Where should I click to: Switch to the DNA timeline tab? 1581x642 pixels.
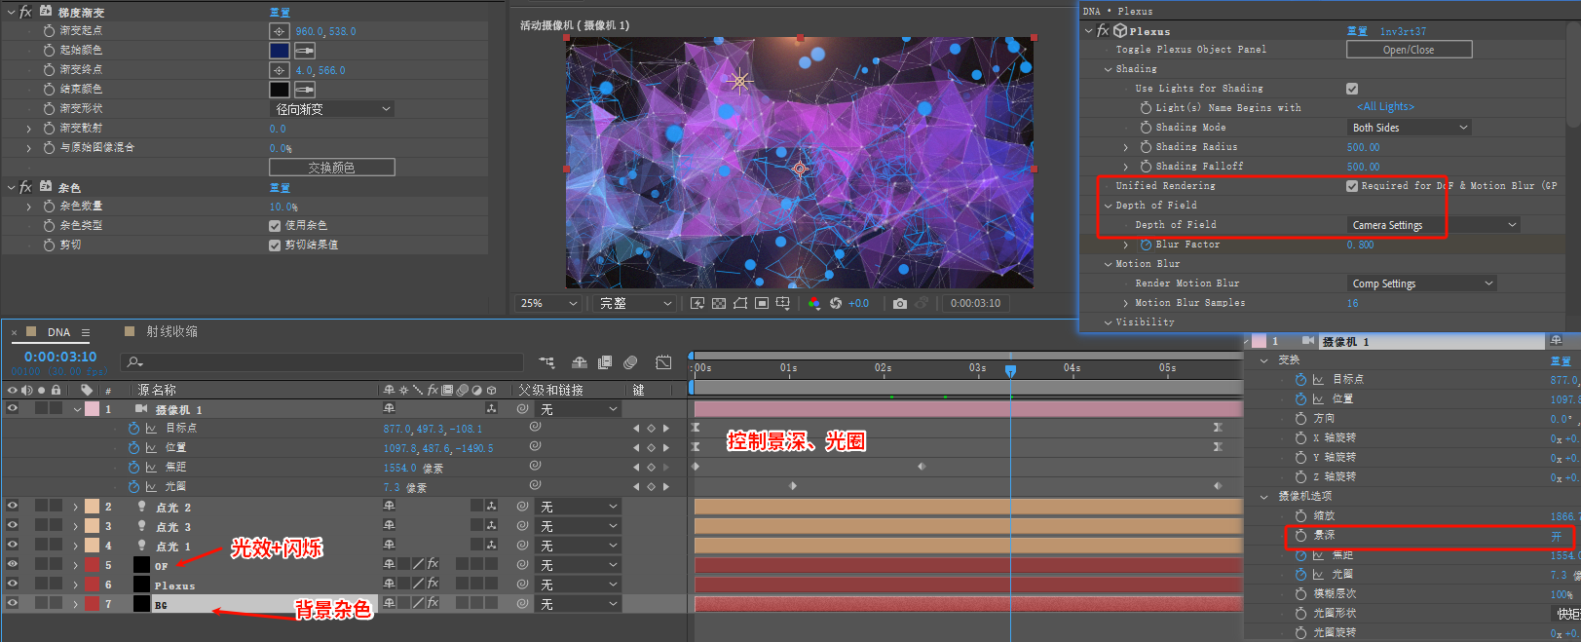point(58,332)
